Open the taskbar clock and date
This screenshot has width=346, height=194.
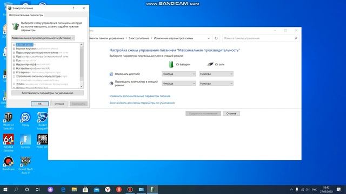(326, 189)
